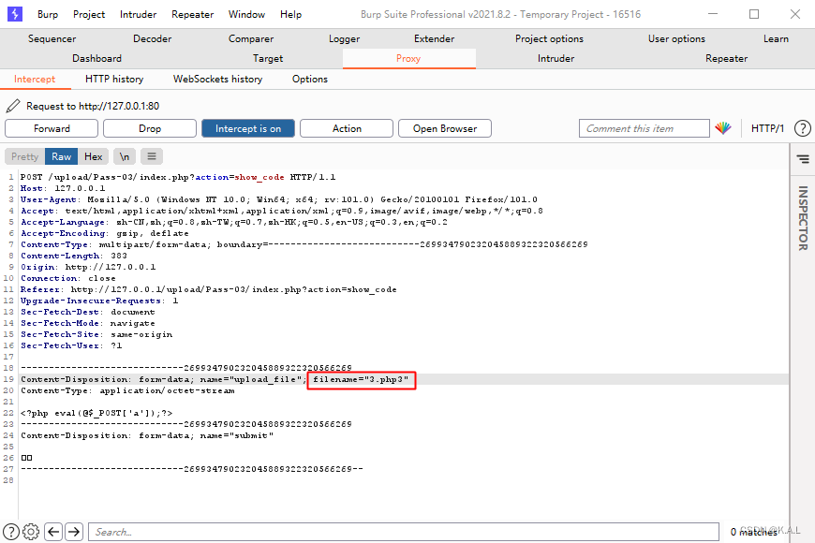
Task: Switch to the Logger tab
Action: click(344, 38)
